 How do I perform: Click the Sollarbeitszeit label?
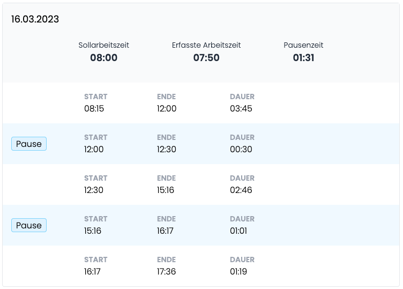103,45
